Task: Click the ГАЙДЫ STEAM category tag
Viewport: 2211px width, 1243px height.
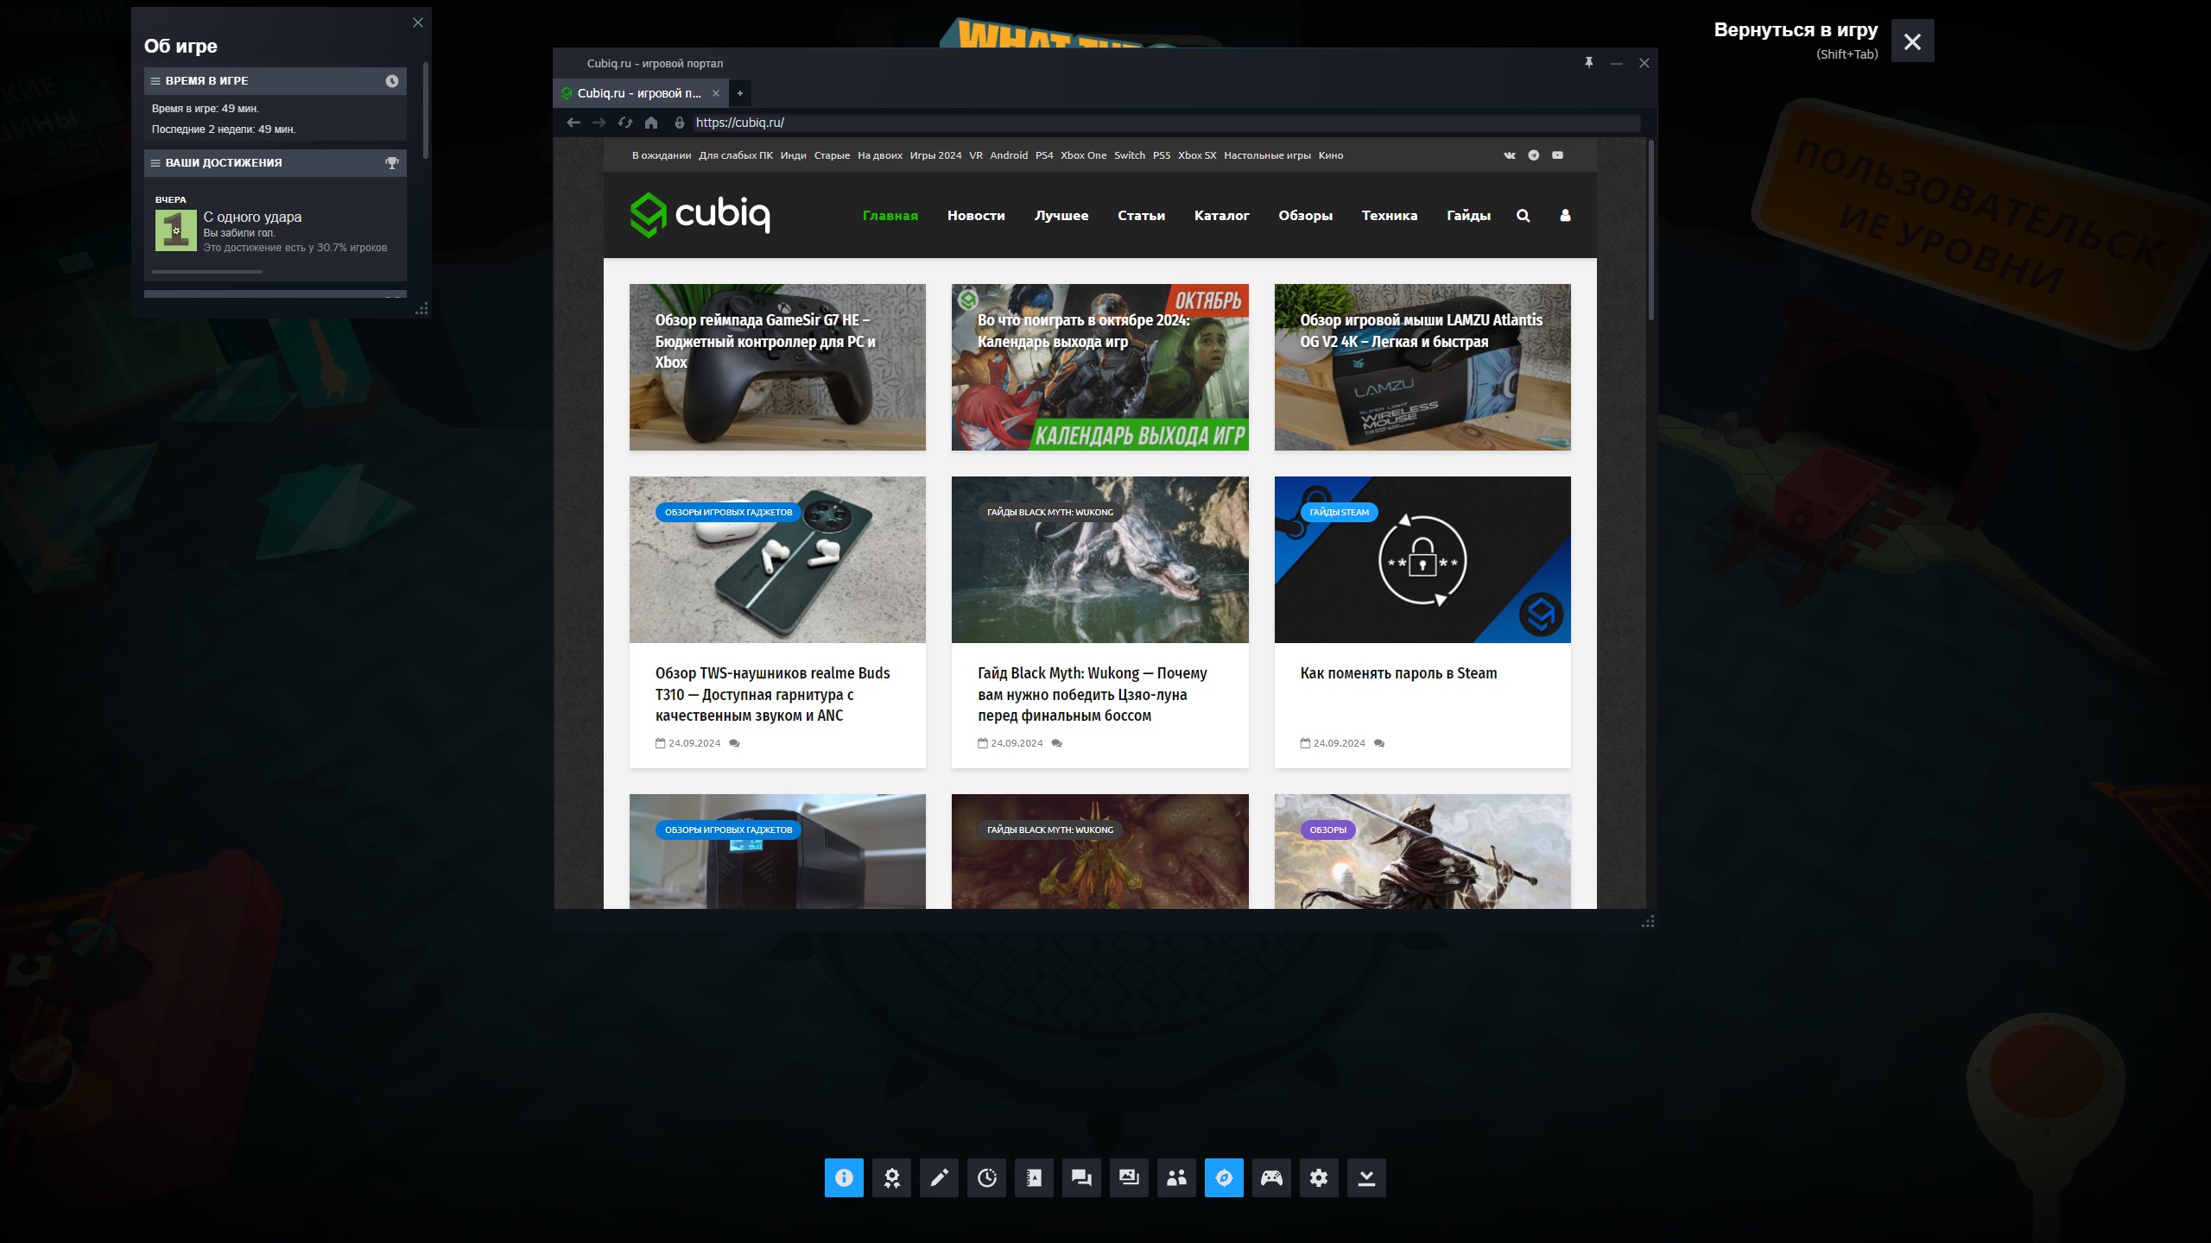Action: click(x=1340, y=513)
